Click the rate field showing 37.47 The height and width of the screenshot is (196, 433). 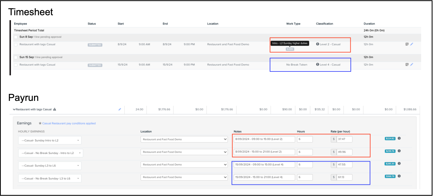pyautogui.click(x=344, y=139)
